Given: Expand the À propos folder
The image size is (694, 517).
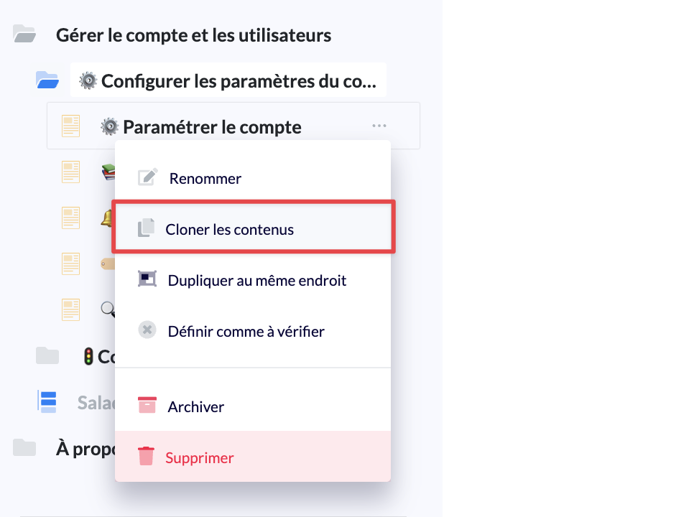Looking at the screenshot, I should (24, 448).
